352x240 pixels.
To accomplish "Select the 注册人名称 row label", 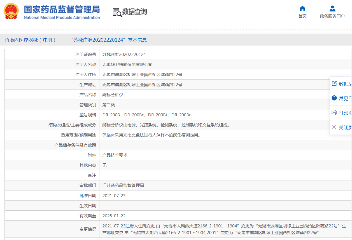I will [86, 65].
